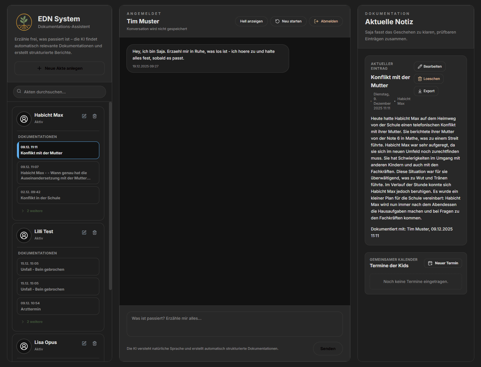
Task: Open the Konflikt in der Schule documentation
Action: (58, 195)
